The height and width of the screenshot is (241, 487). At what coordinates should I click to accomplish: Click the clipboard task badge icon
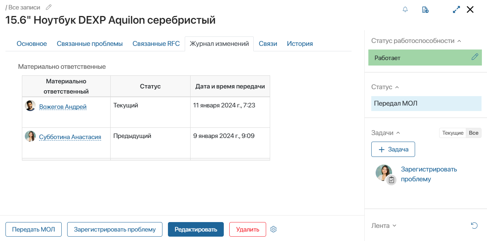pos(391,180)
